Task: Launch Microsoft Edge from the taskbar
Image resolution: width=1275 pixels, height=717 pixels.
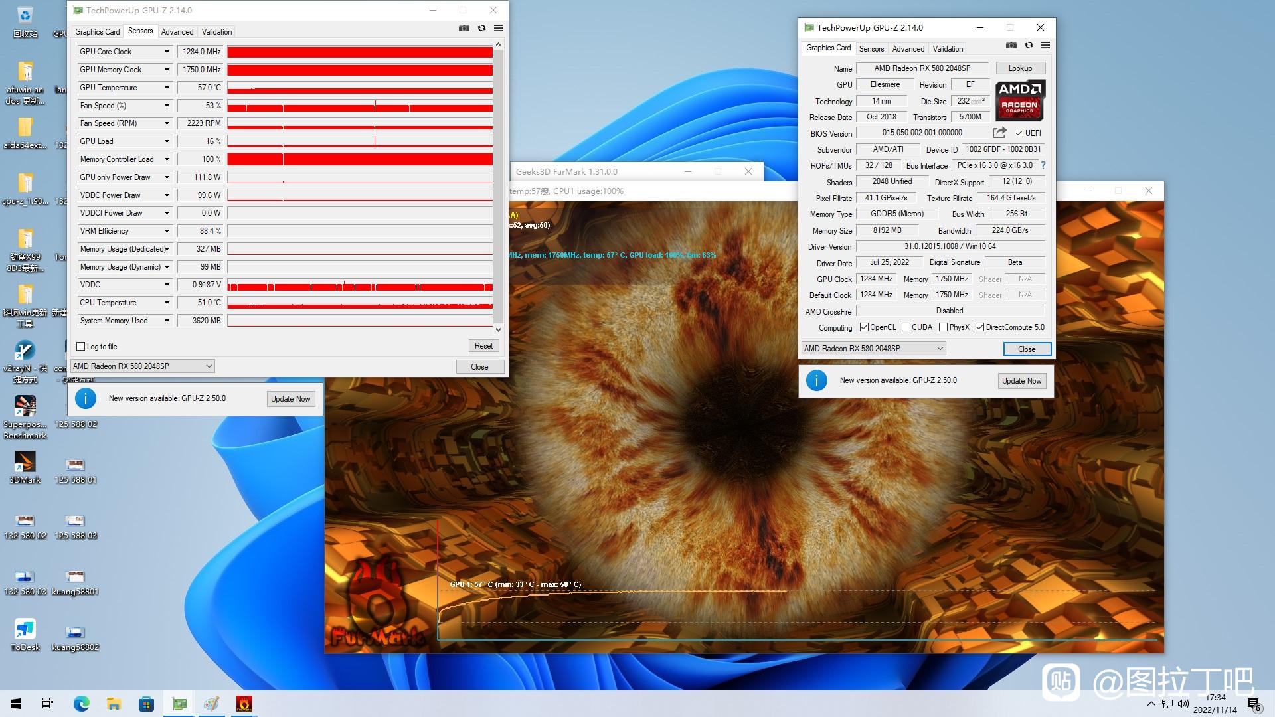Action: point(81,704)
